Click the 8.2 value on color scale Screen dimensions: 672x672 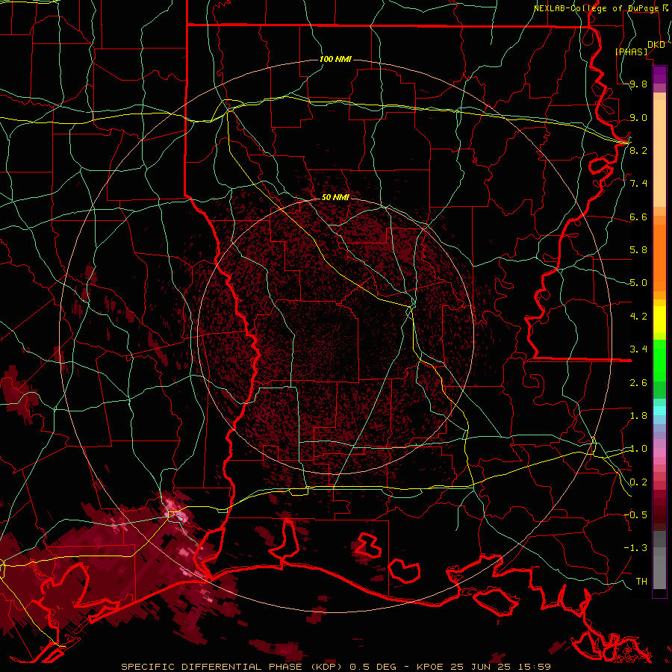coord(638,150)
